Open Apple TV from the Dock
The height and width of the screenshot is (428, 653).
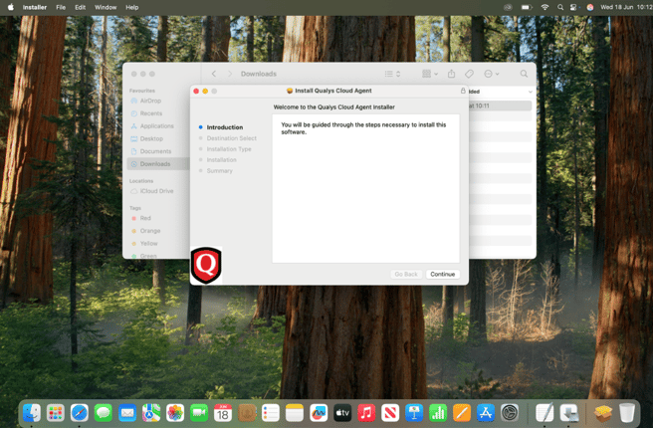(x=342, y=413)
